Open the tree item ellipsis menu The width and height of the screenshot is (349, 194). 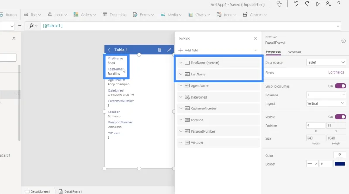[17, 94]
